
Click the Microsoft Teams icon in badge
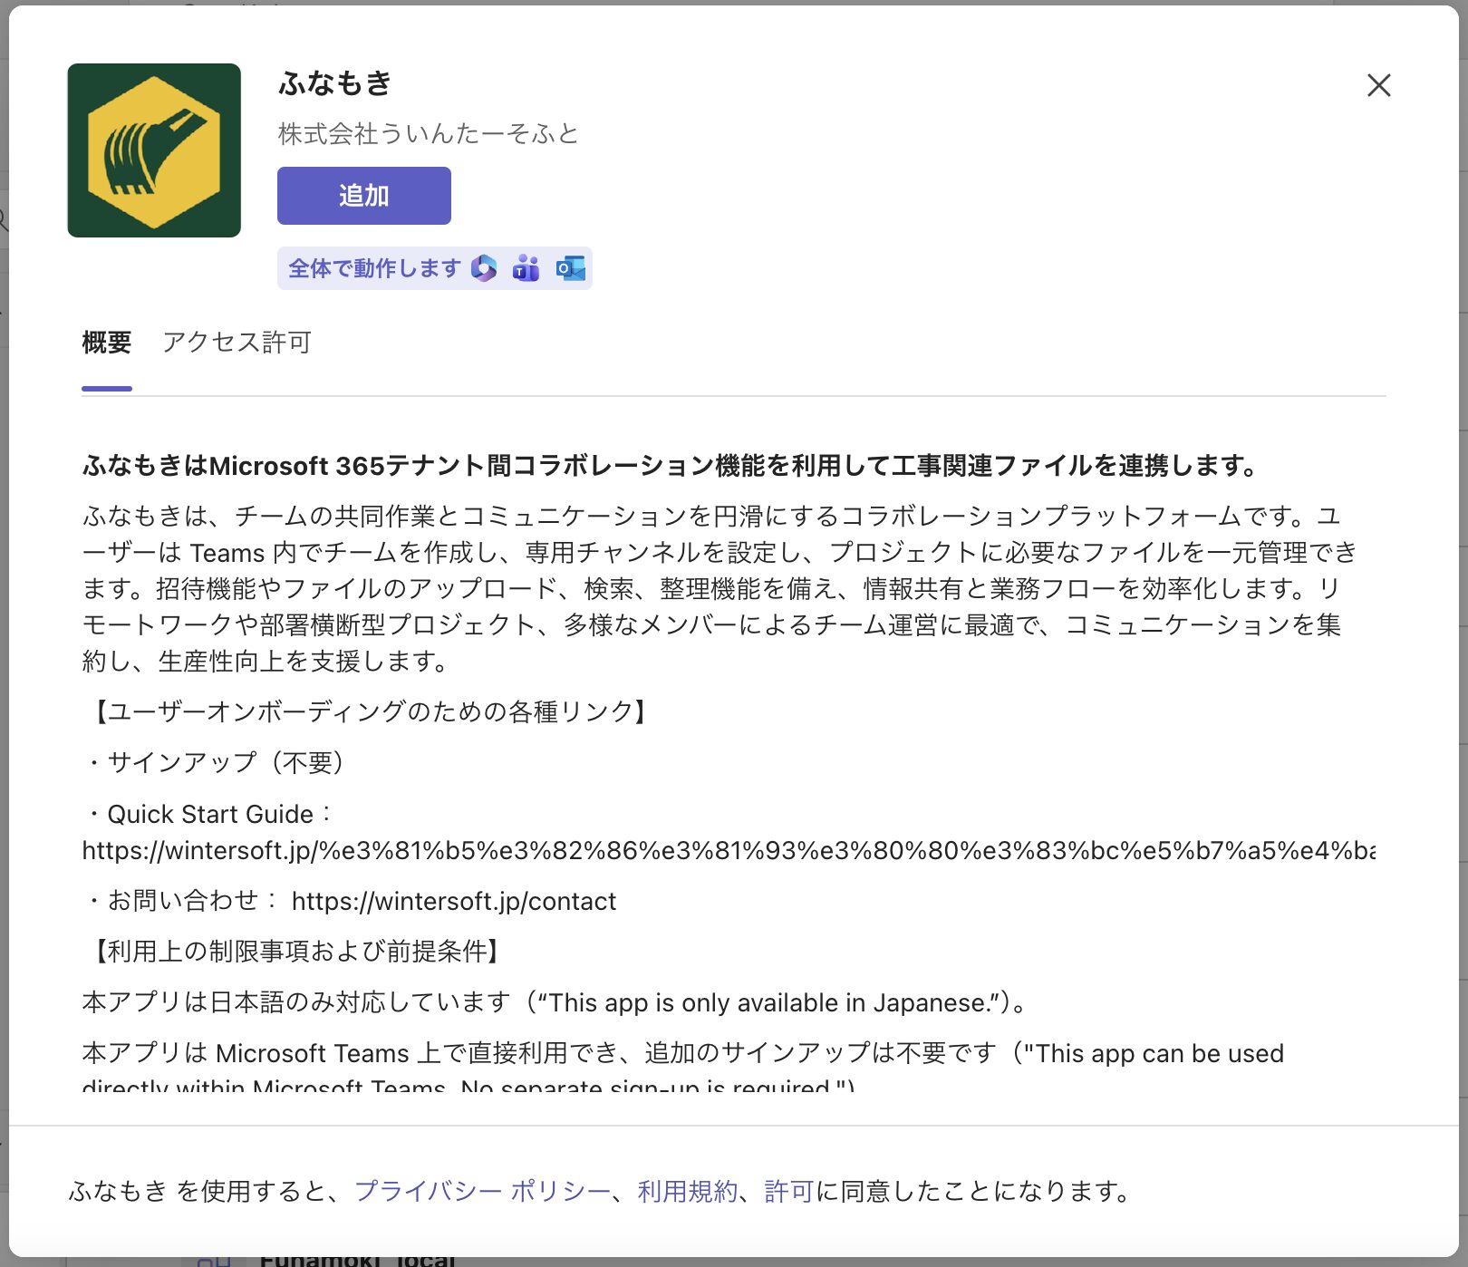tap(526, 268)
